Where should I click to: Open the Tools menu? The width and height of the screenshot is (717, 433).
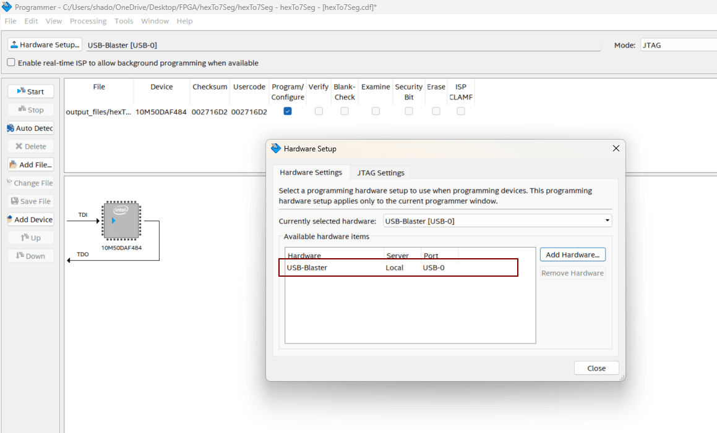pos(124,21)
